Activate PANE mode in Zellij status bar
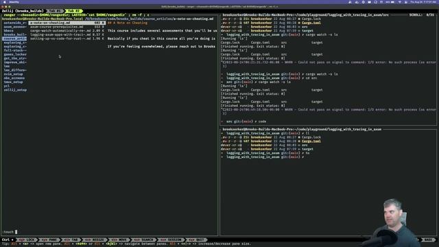 [49, 239]
